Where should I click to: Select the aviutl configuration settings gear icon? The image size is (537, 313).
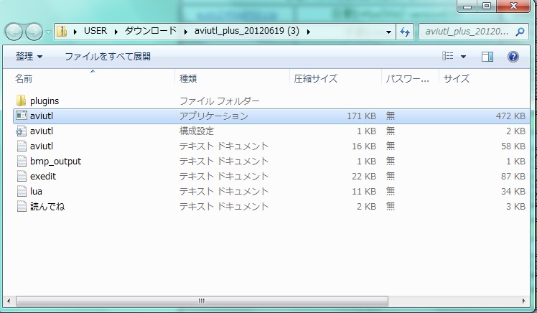(22, 131)
